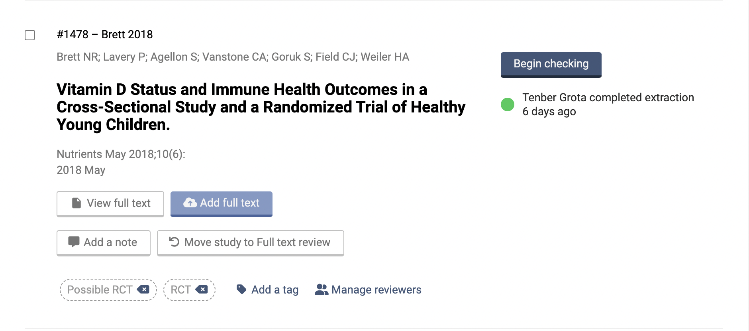Click the "2018 May" publication date text
This screenshot has width=749, height=331.
(x=81, y=170)
